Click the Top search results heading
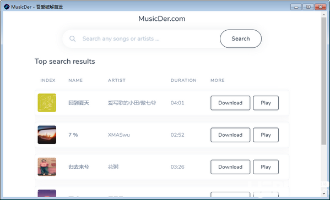The width and height of the screenshot is (330, 200). point(65,62)
